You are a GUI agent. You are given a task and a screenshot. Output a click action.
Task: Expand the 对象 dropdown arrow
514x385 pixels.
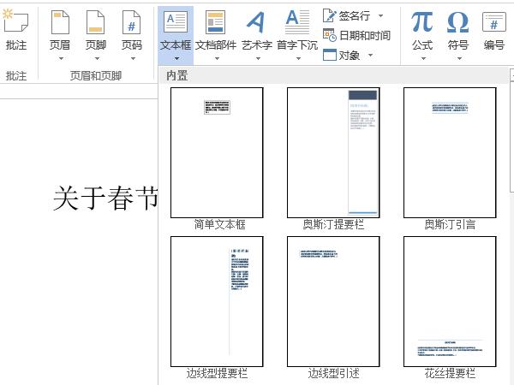click(370, 56)
